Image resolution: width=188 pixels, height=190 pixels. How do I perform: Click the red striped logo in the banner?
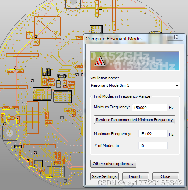100,61
